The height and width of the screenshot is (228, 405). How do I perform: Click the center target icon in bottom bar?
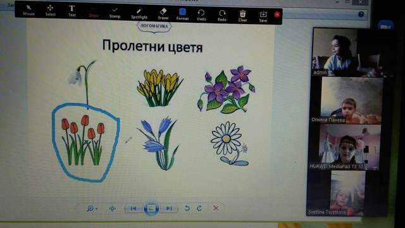click(x=113, y=208)
